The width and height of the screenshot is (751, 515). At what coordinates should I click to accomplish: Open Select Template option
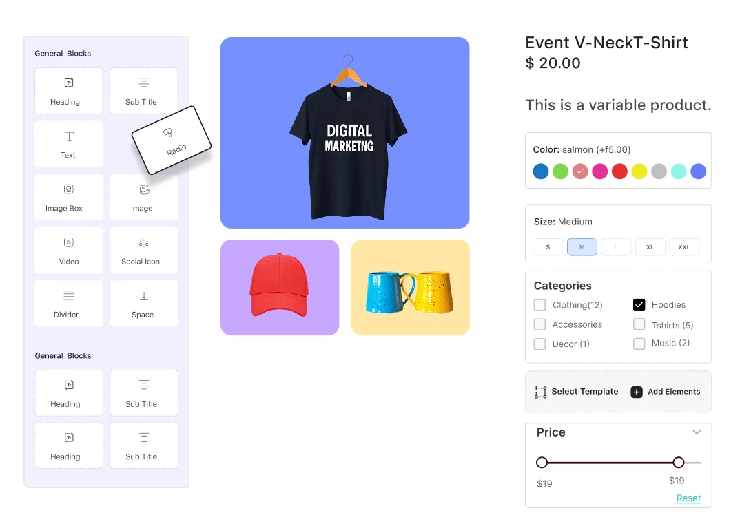coord(576,392)
